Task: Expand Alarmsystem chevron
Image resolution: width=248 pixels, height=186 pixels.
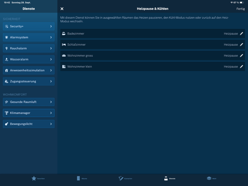Action: click(51, 38)
